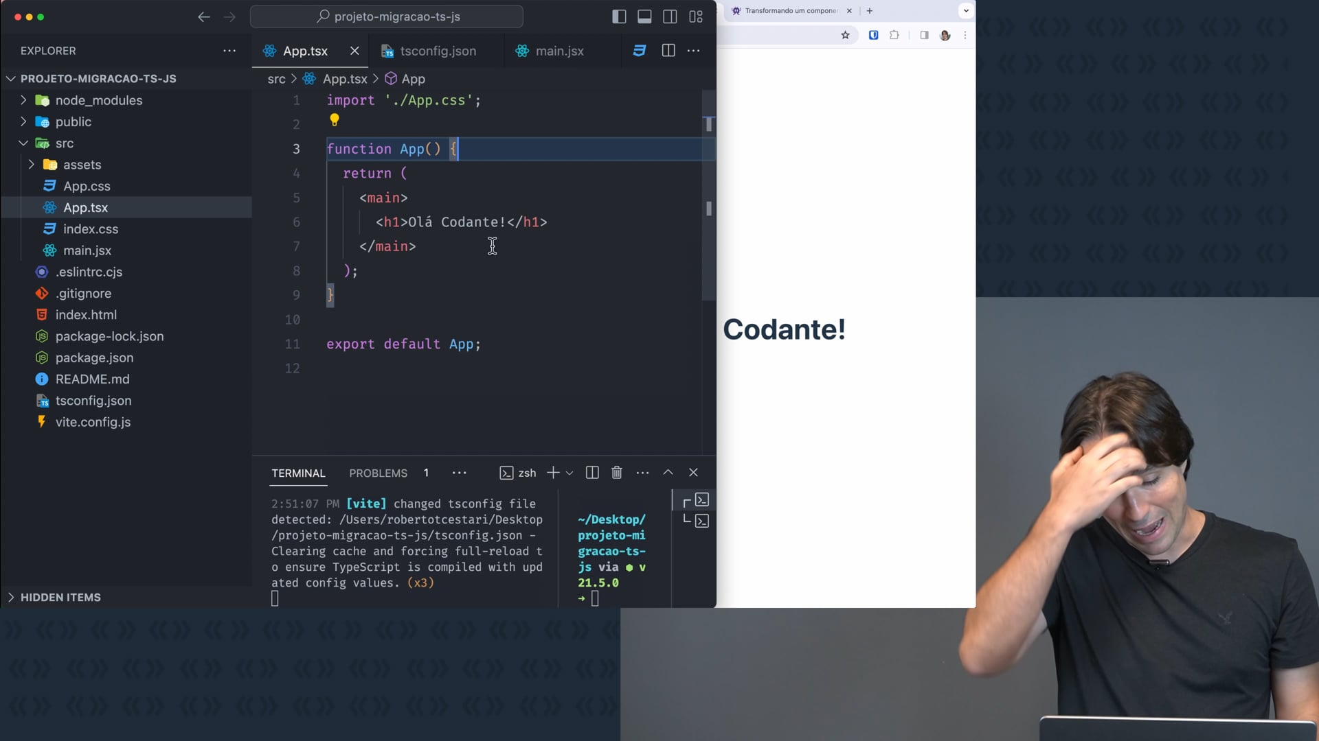Open package.json in the explorer

(x=94, y=357)
